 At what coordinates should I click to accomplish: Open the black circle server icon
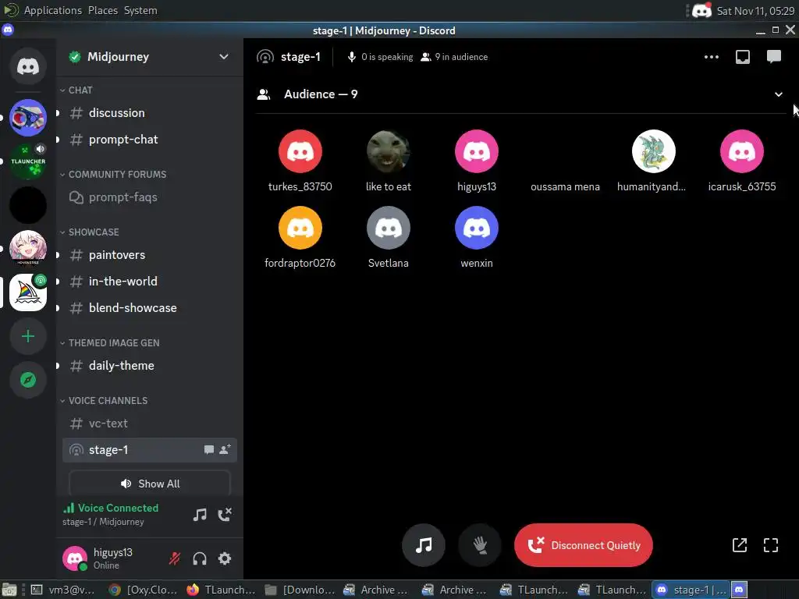click(x=27, y=205)
